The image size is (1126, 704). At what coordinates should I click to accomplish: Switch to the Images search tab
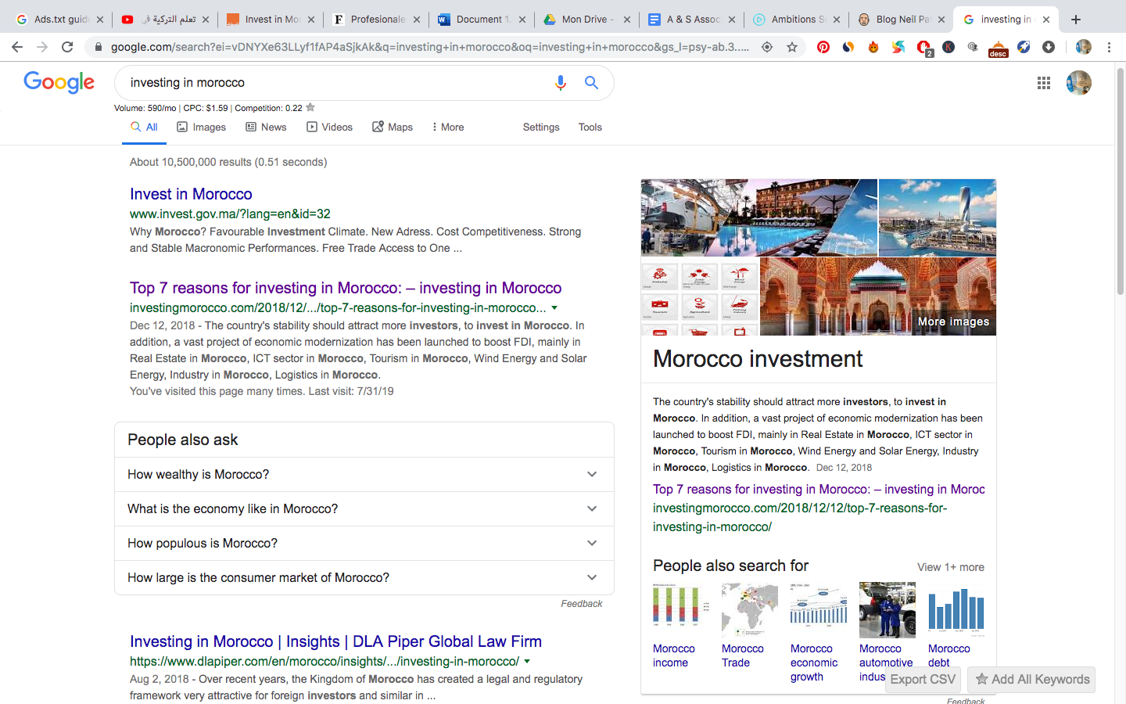pos(201,128)
